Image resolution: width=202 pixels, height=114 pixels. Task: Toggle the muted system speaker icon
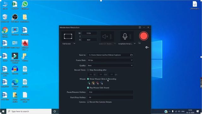105,36
